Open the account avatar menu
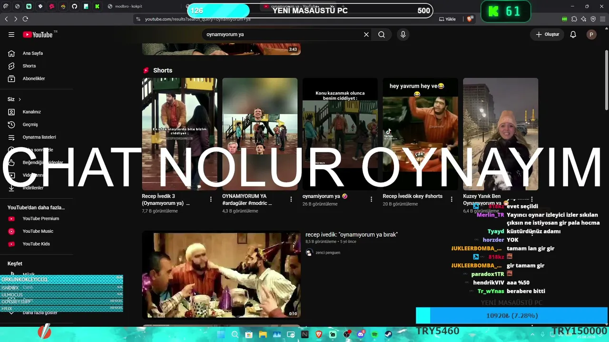609x342 pixels. 591,35
